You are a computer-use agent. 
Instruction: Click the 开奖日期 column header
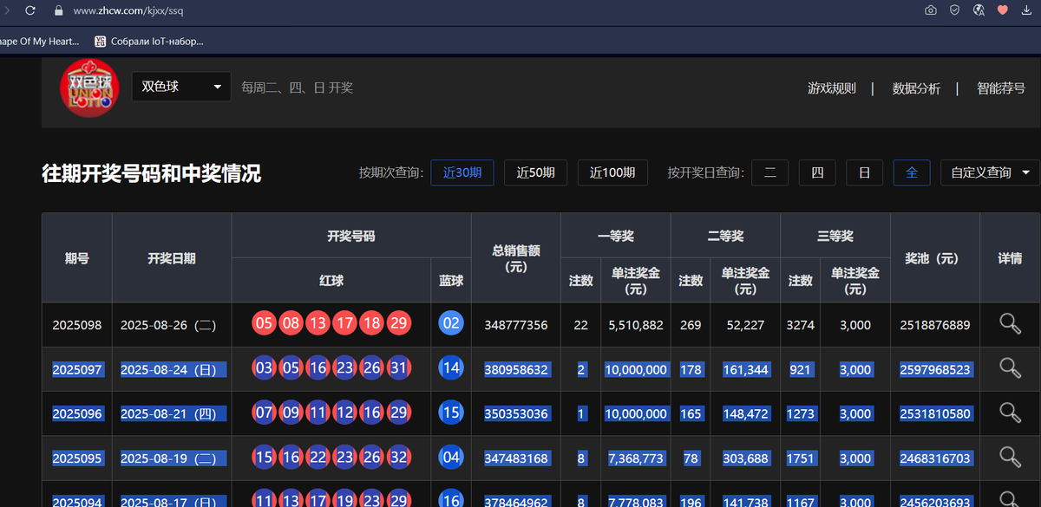click(172, 258)
